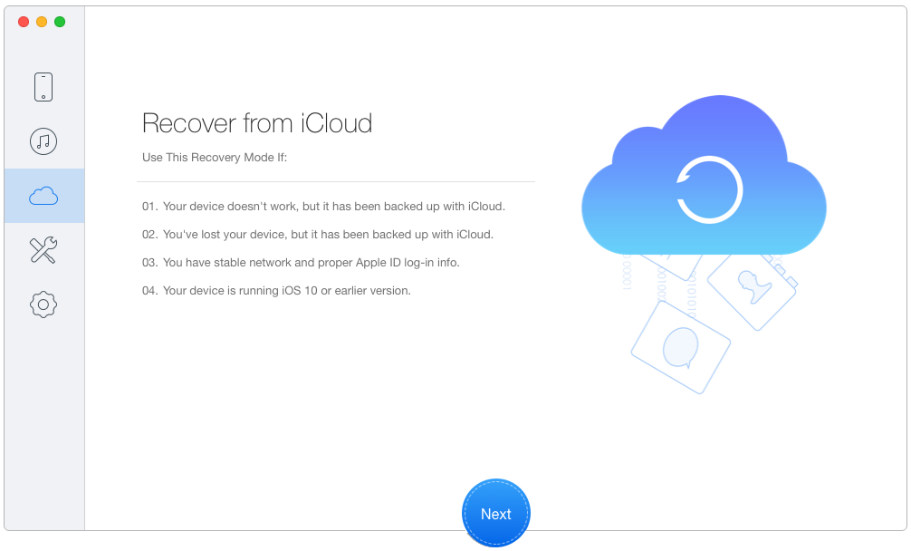Maximize the window with the green button
The height and width of the screenshot is (551, 911).
point(60,22)
